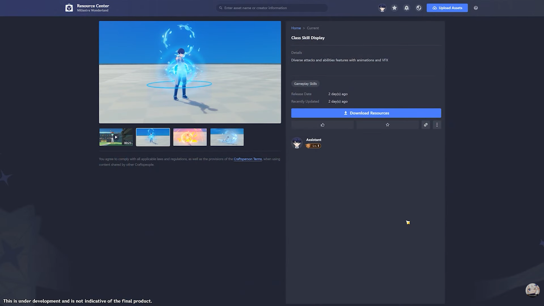Viewport: 544px width, 306px height.
Task: Select the video thumbnail labeled 00:23
Action: pyautogui.click(x=116, y=137)
